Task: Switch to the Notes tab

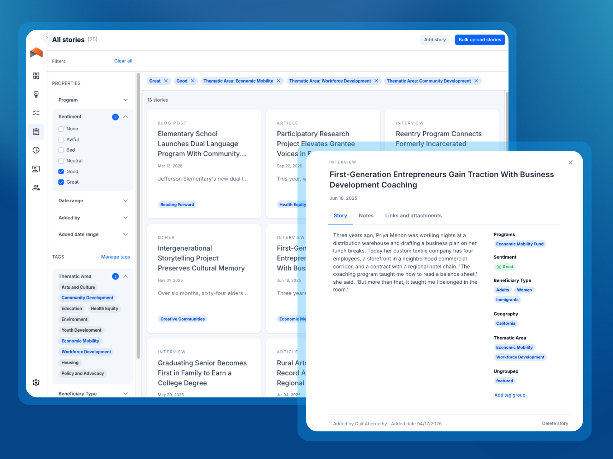Action: coord(366,216)
